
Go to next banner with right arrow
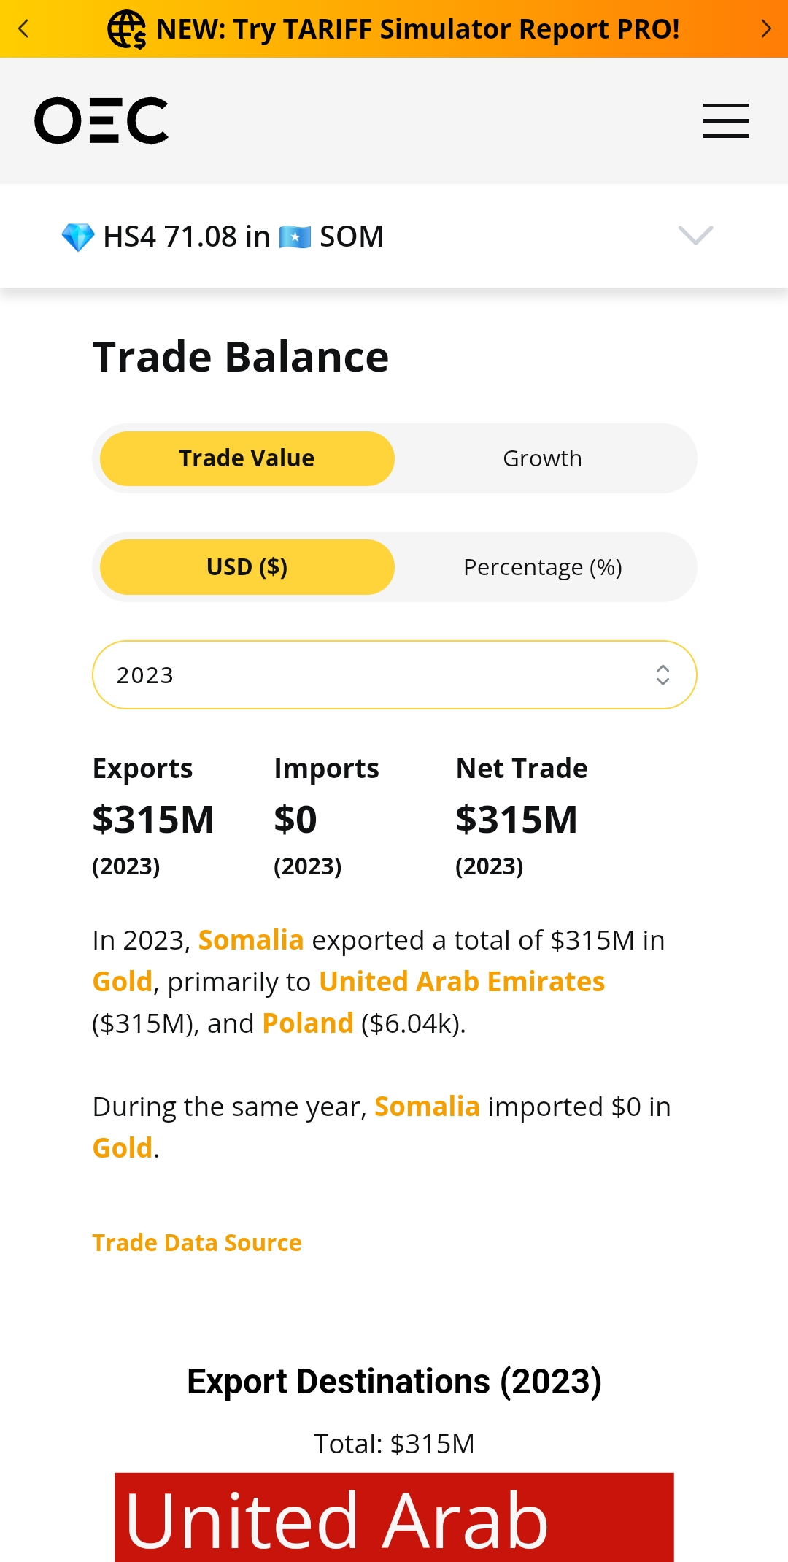pyautogui.click(x=765, y=28)
